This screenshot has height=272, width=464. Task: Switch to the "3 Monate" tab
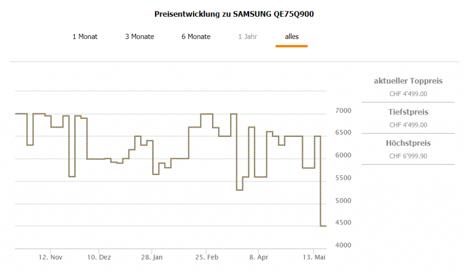coord(140,37)
